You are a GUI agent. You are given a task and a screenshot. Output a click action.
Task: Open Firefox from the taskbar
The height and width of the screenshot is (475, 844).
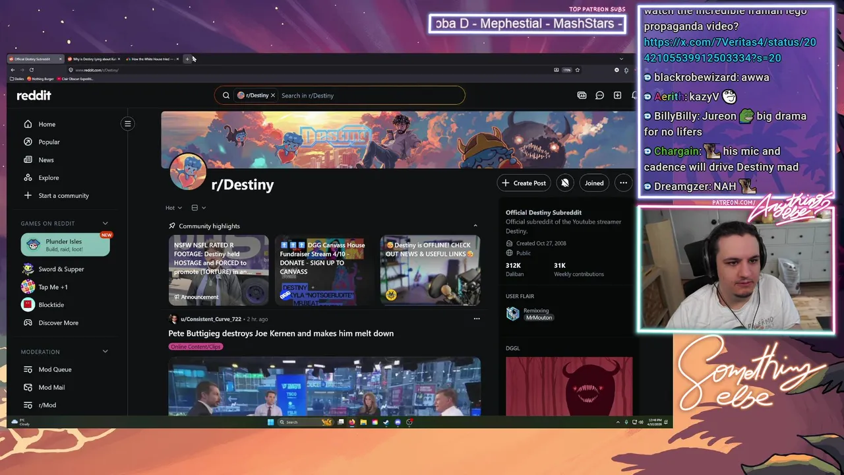(x=351, y=422)
